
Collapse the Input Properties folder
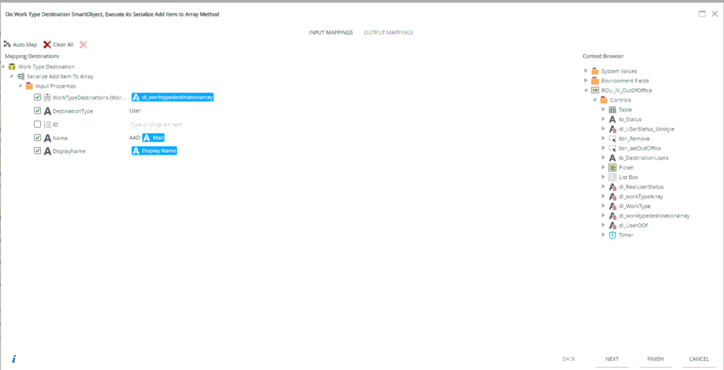pos(20,86)
